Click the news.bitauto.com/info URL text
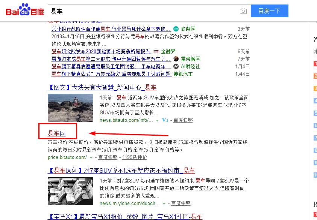The width and height of the screenshot is (317, 220). [x=126, y=120]
